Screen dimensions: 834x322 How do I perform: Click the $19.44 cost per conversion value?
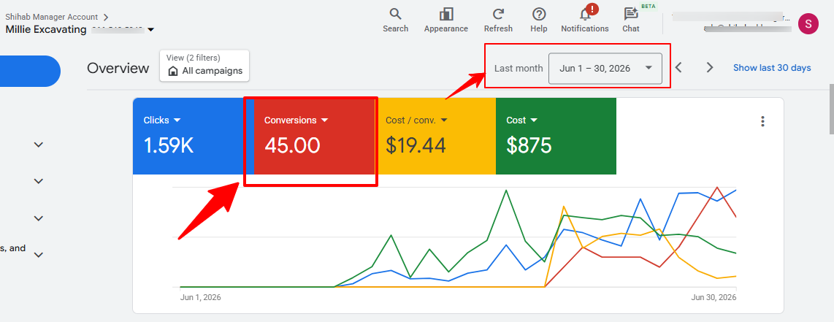pyautogui.click(x=416, y=145)
